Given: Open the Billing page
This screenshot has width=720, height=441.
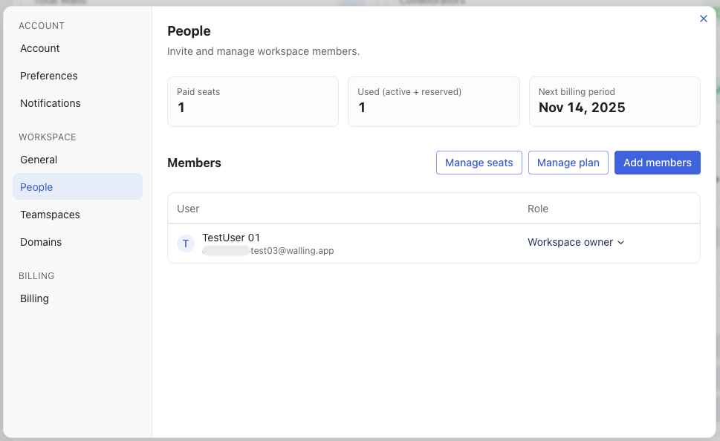Looking at the screenshot, I should (34, 298).
